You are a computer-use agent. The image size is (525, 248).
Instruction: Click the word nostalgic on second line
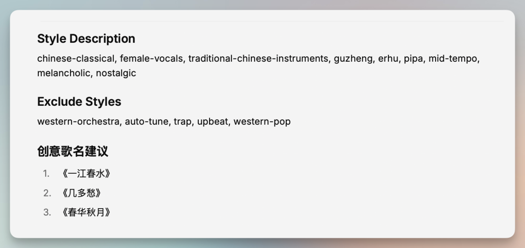pos(116,74)
